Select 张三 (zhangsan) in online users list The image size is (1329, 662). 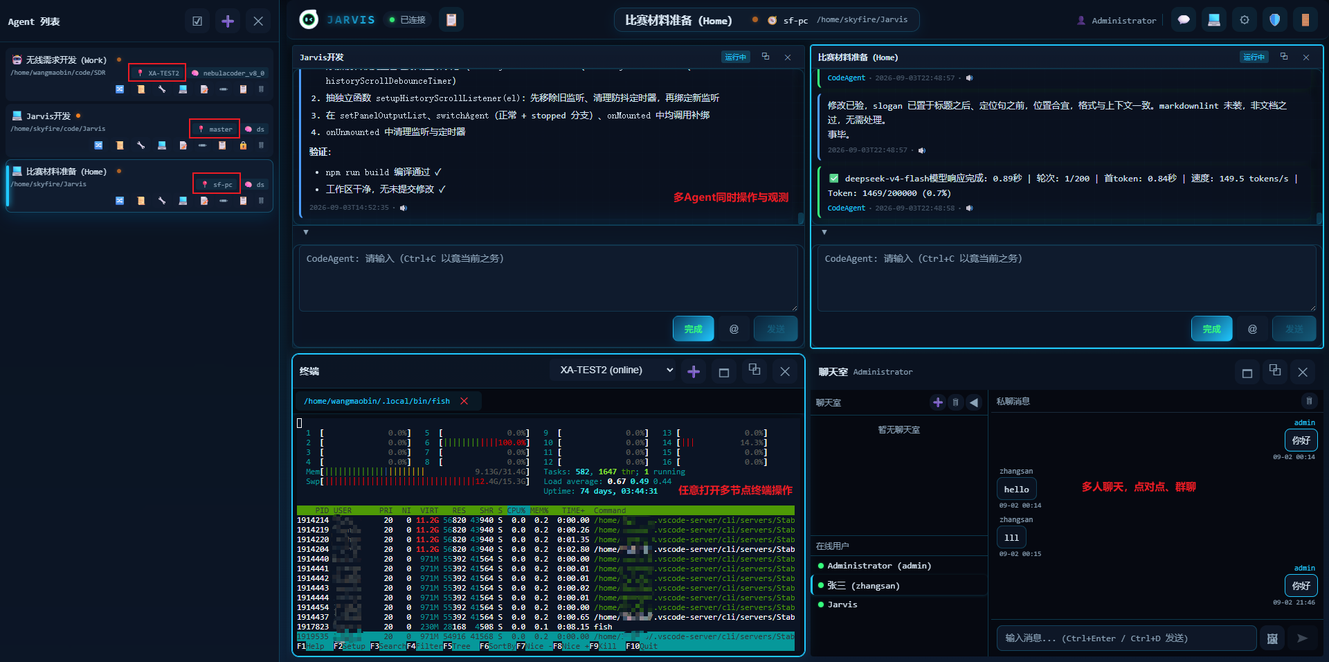click(x=899, y=586)
